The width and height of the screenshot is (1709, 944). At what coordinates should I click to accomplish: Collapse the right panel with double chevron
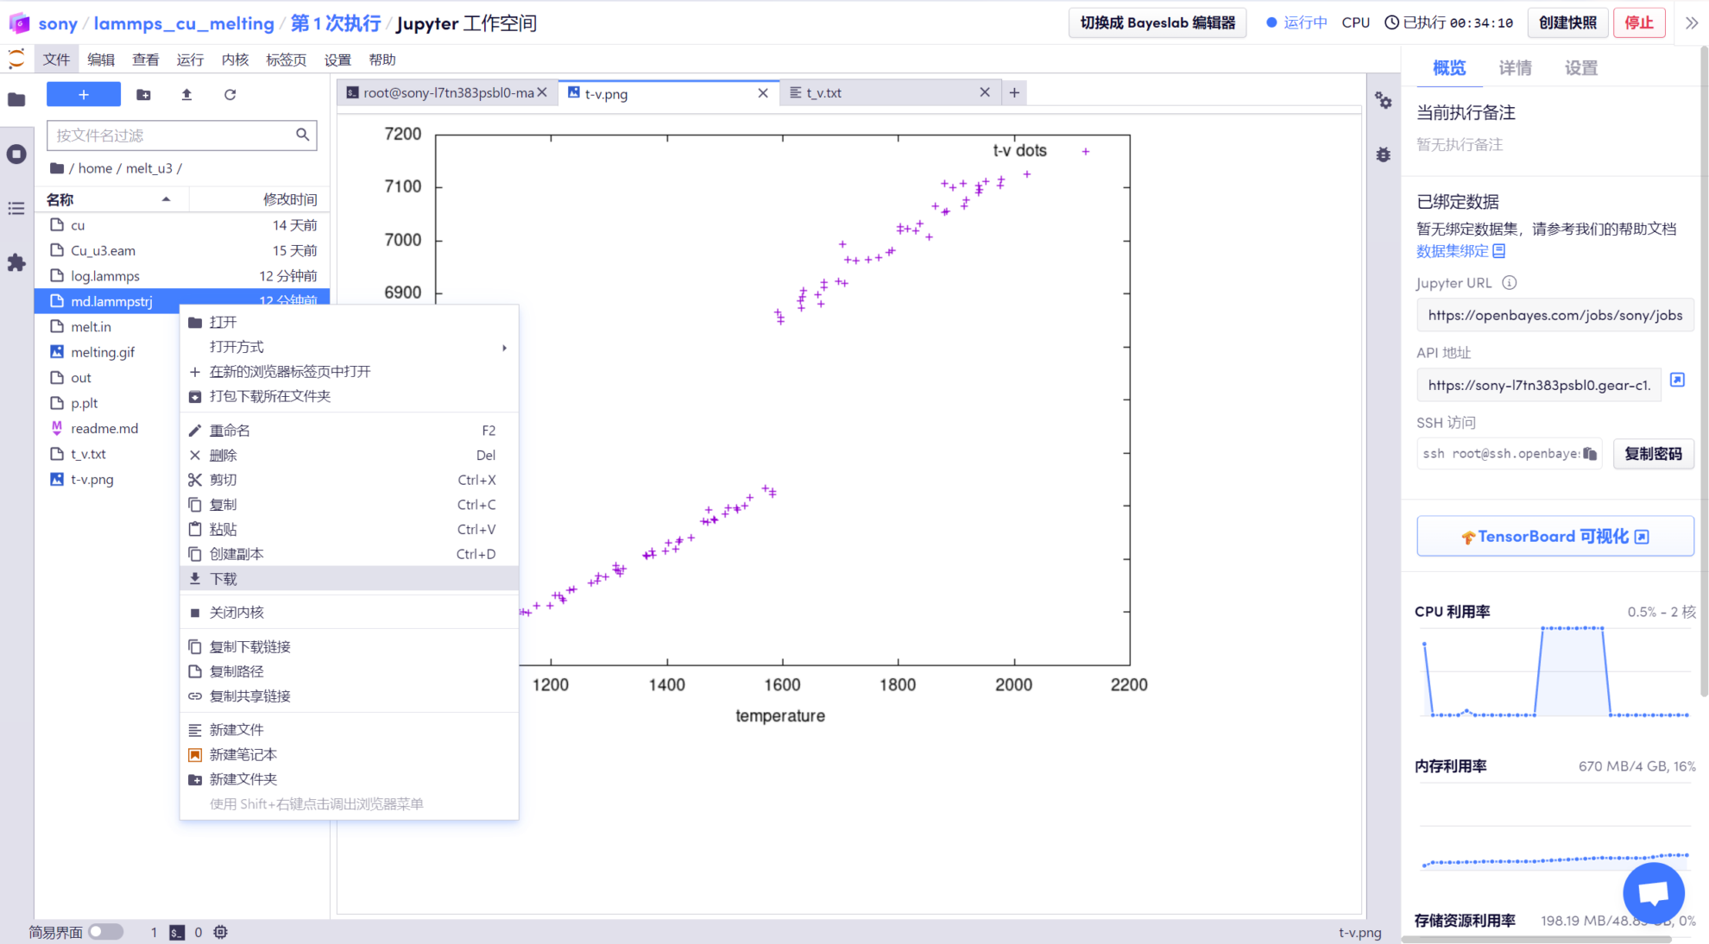click(1691, 23)
